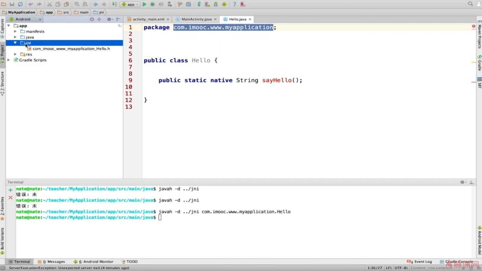Click the Attach debugger device icon

[x=169, y=4]
